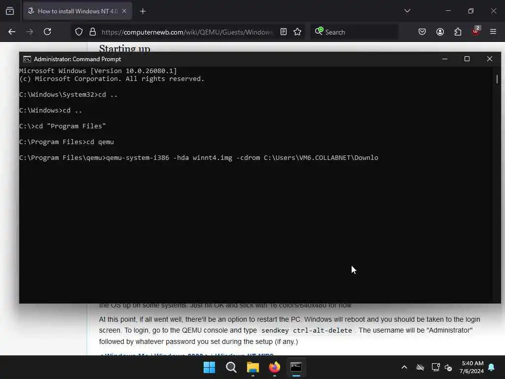This screenshot has height=379, width=505.
Task: Go back to previous page
Action: pyautogui.click(x=12, y=32)
